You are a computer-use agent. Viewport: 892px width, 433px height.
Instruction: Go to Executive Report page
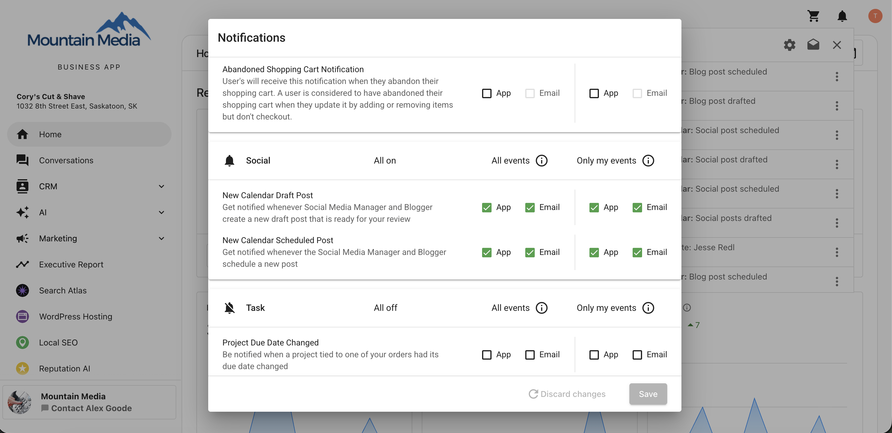click(89, 264)
